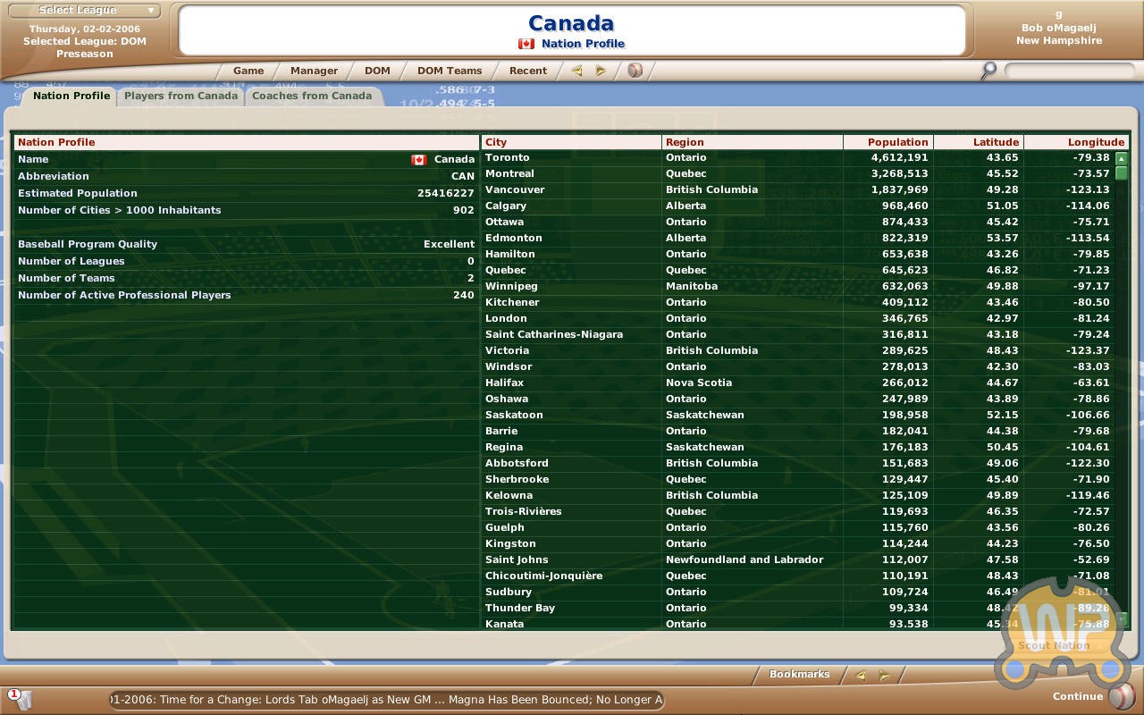Expand the Recent menu
Image resolution: width=1144 pixels, height=715 pixels.
(x=527, y=71)
